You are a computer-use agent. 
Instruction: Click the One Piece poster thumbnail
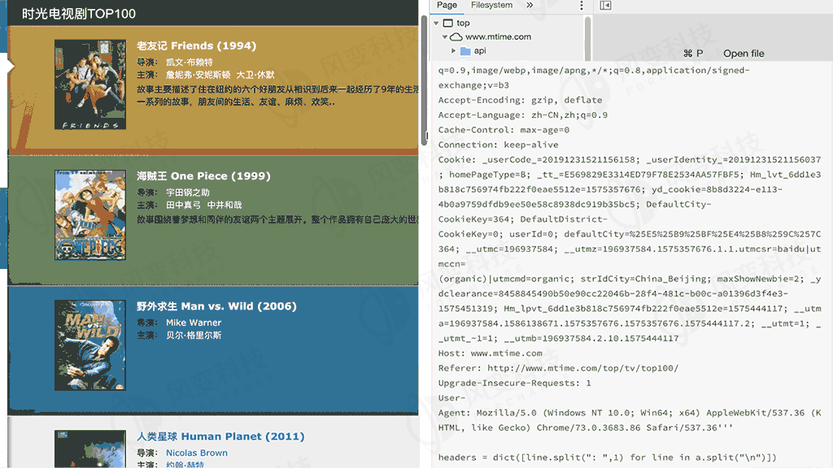[x=90, y=214]
